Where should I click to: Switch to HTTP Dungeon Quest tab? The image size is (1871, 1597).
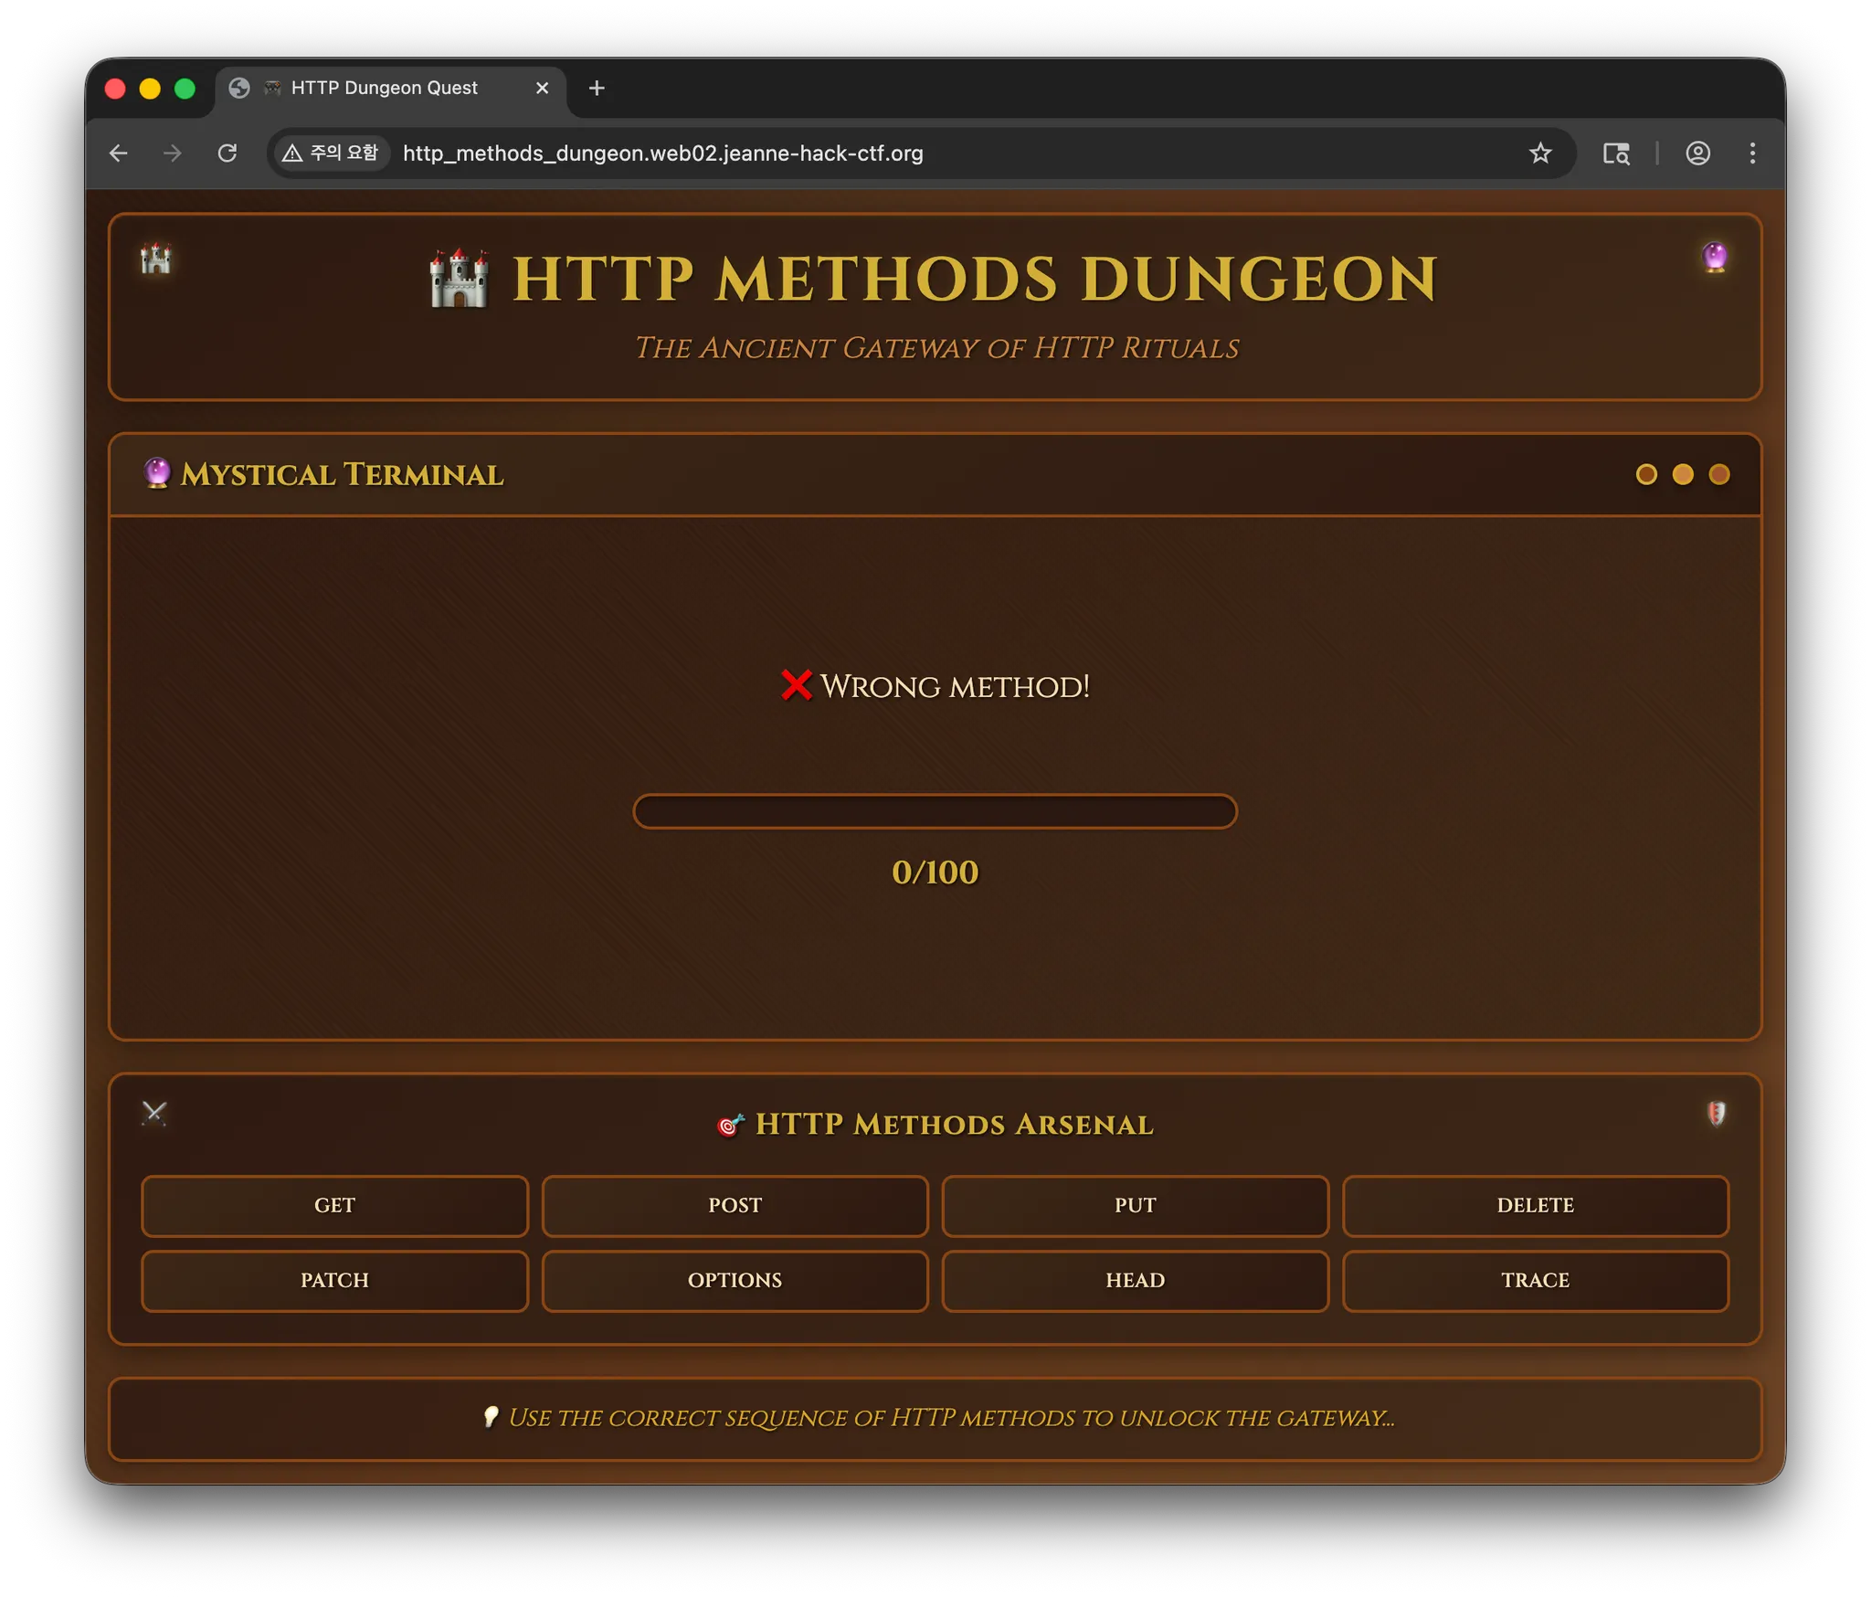pos(384,88)
